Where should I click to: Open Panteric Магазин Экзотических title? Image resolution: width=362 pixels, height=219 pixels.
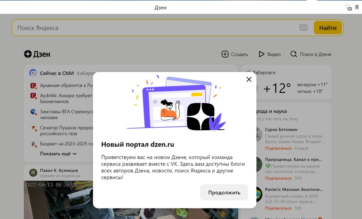294,190
